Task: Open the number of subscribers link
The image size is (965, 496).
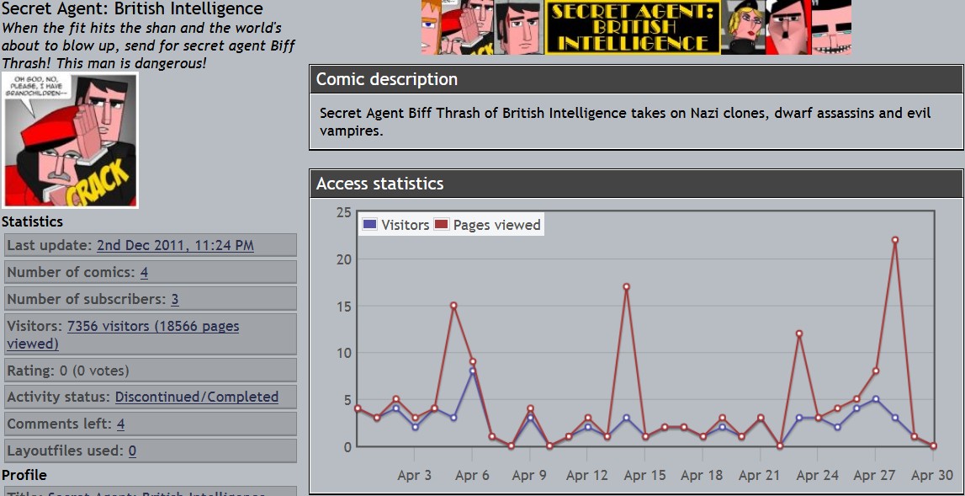Action: [x=174, y=300]
